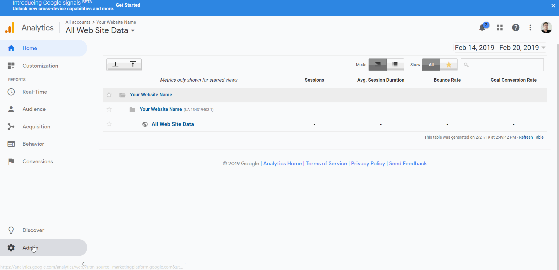
Task: Collapse the sidebar with the chevron arrow
Action: coord(83,264)
